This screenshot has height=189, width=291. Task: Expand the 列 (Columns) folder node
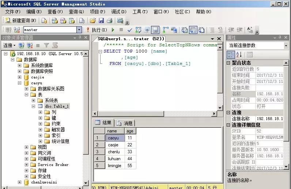(x=40, y=112)
